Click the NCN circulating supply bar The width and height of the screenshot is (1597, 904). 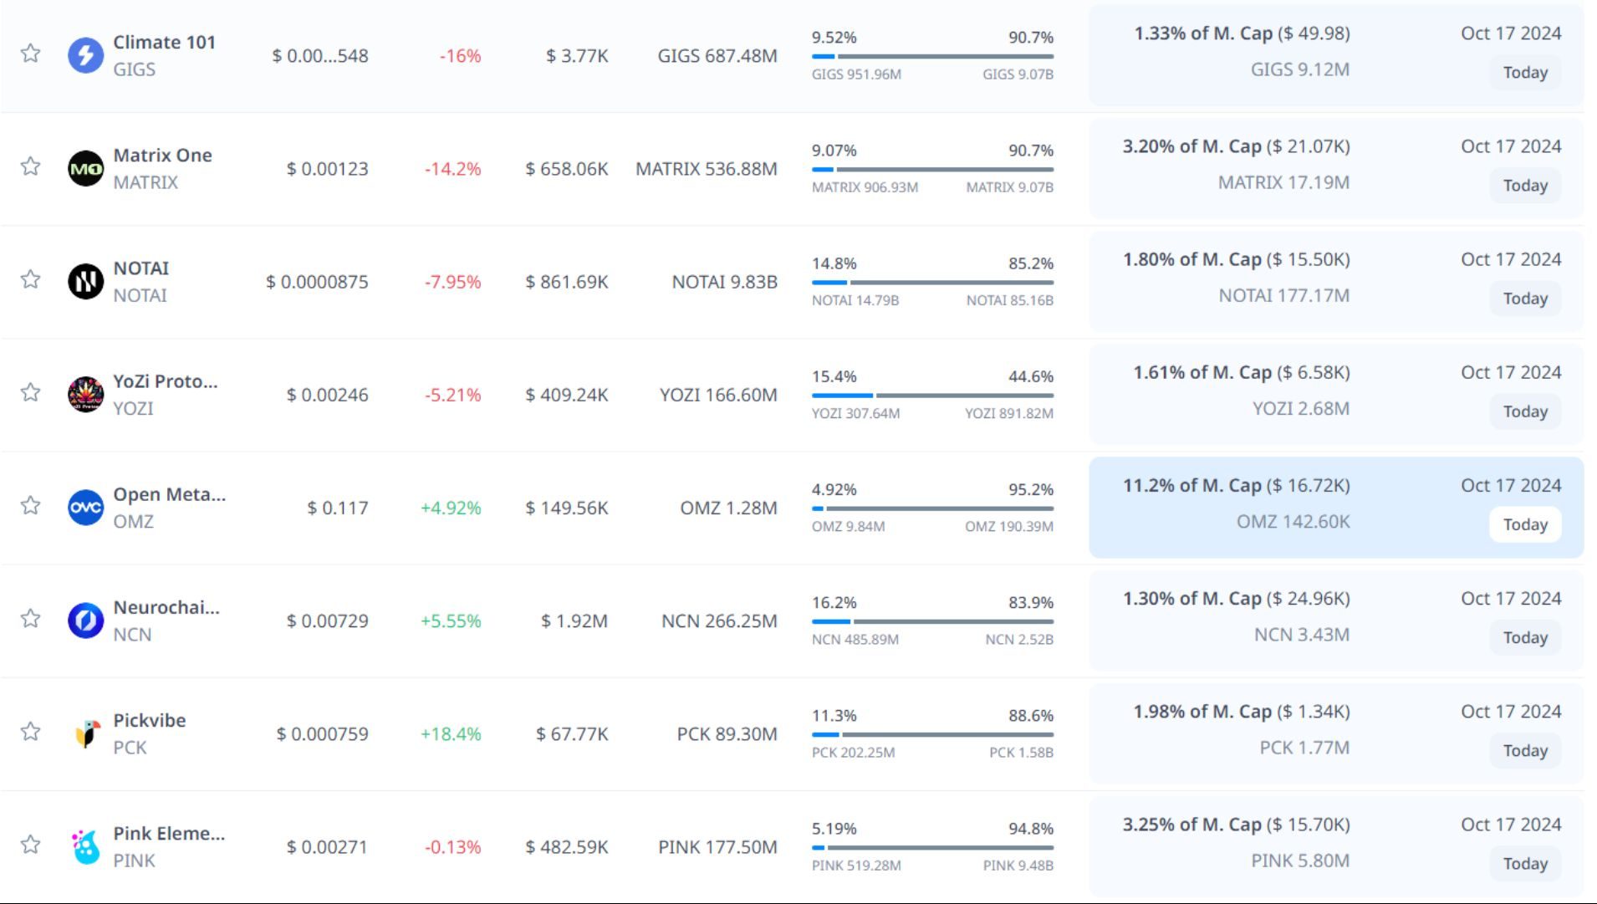click(931, 621)
